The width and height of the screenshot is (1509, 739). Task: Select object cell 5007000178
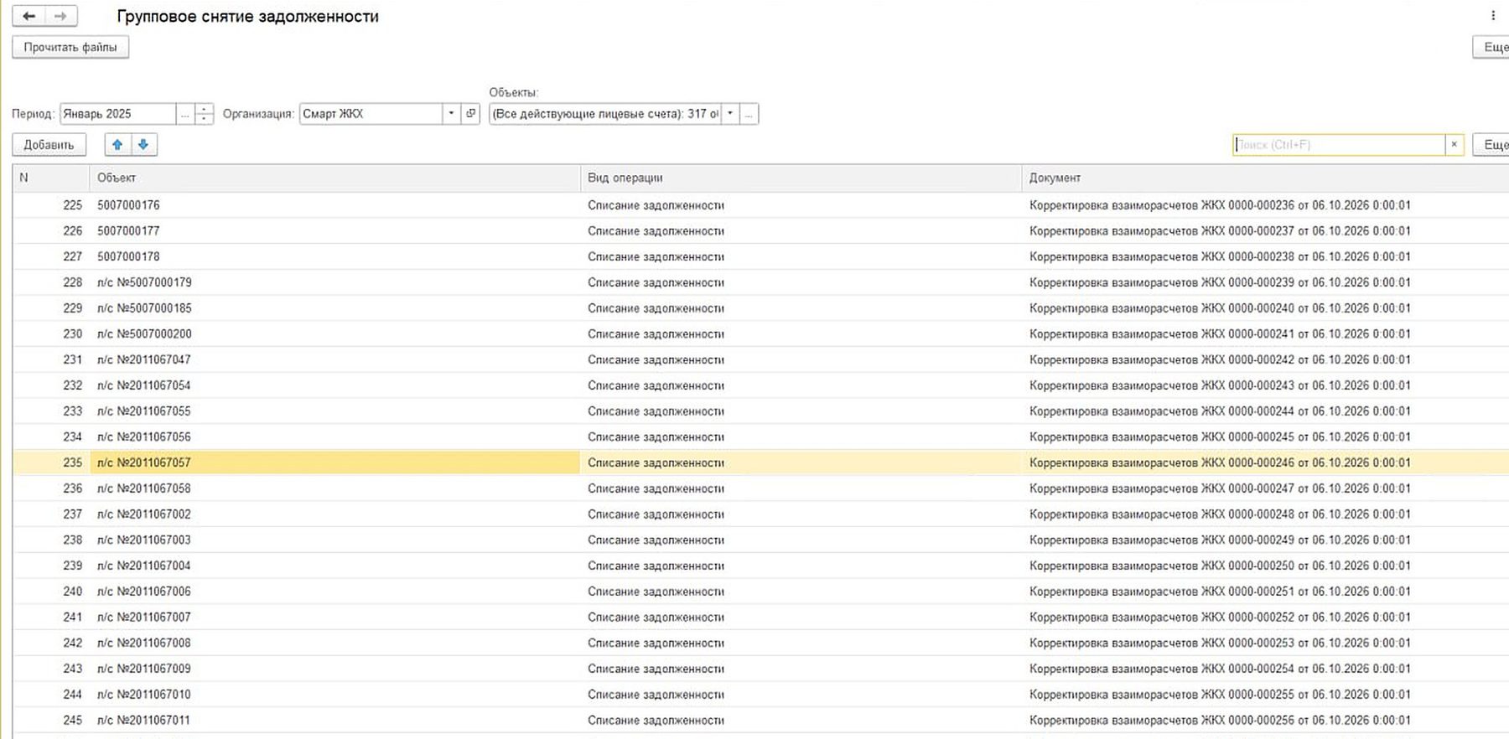coord(334,256)
